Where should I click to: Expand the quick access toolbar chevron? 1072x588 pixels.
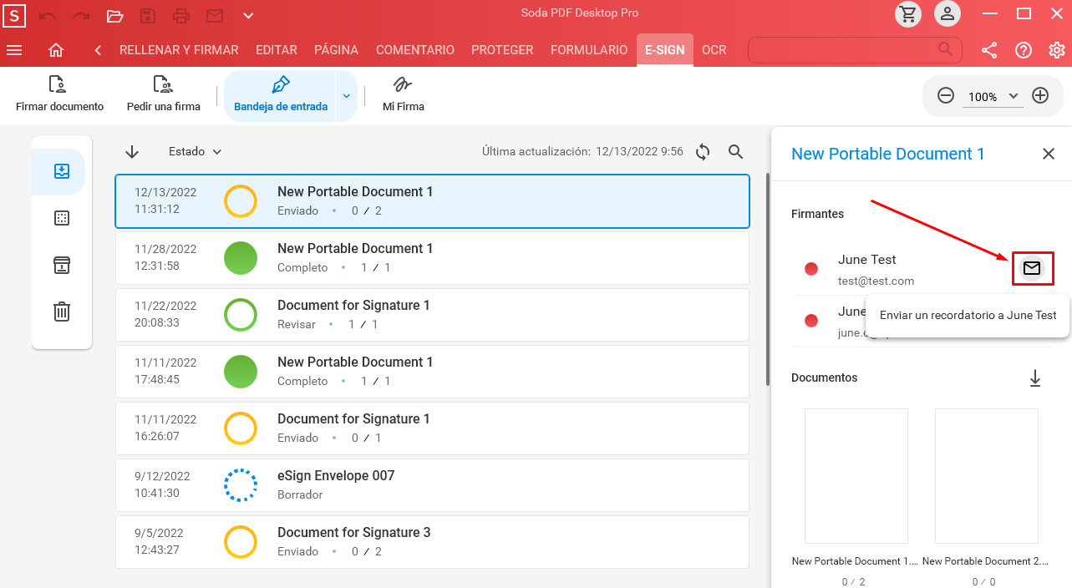tap(248, 15)
